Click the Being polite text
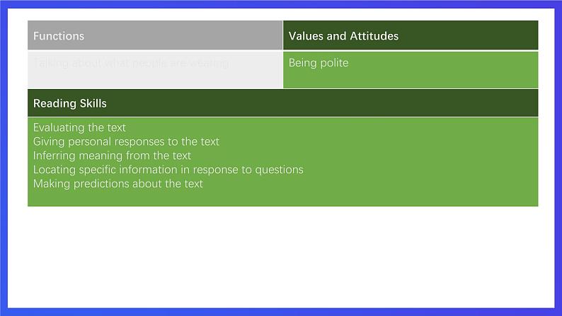The image size is (562, 316). click(x=319, y=63)
